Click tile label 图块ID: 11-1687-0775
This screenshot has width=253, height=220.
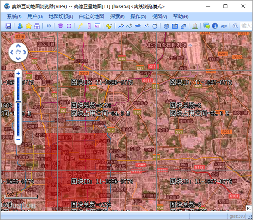(x=201, y=82)
